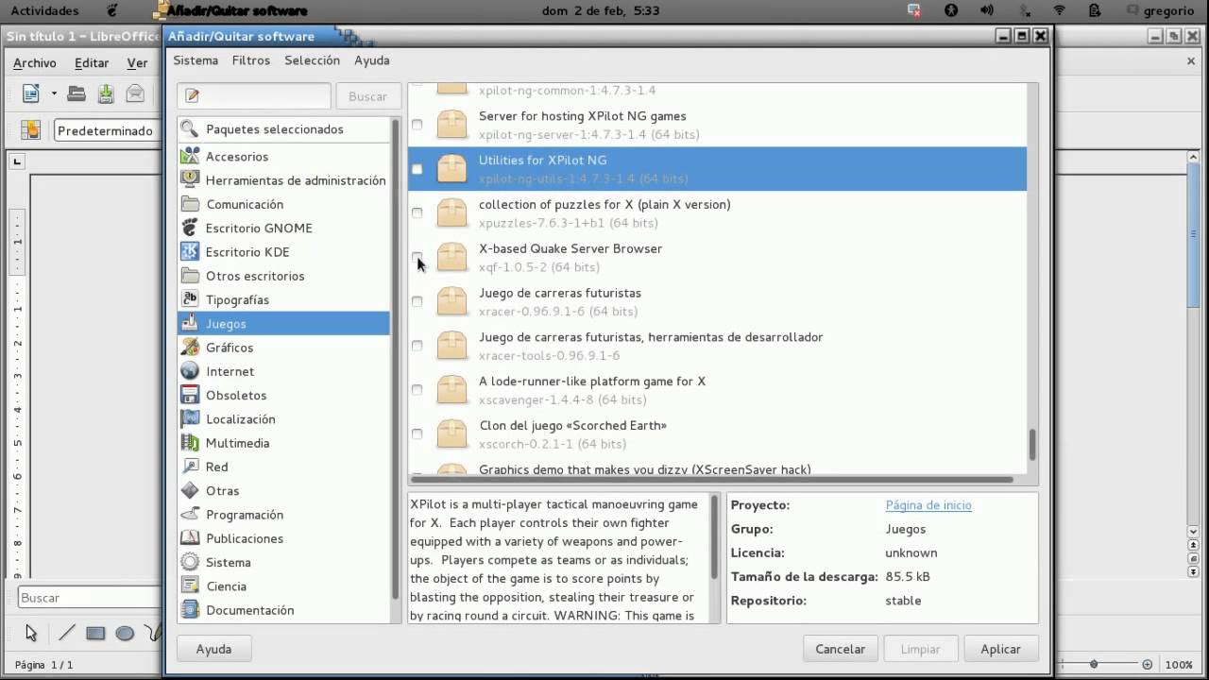This screenshot has width=1209, height=680.
Task: Select the Escritorio KDE icon
Action: [x=190, y=251]
